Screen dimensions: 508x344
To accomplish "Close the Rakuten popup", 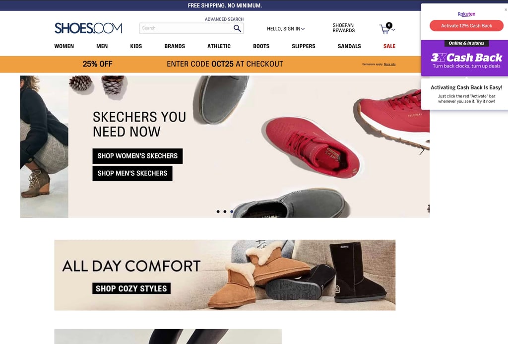I will (x=506, y=10).
